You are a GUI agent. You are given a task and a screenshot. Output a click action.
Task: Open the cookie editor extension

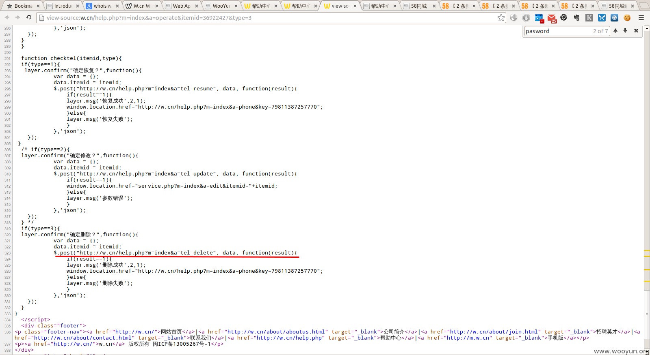click(x=627, y=17)
